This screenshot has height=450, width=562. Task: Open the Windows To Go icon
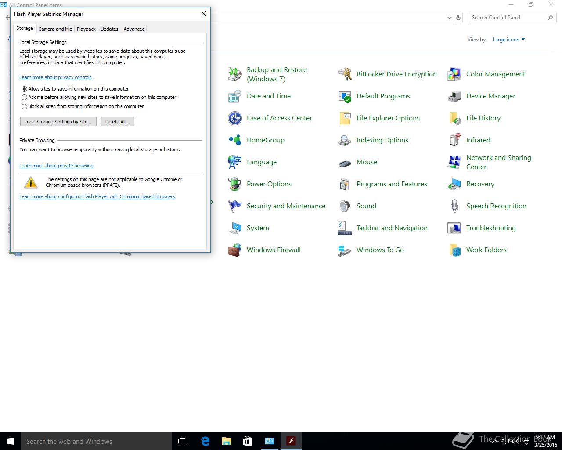pos(345,250)
